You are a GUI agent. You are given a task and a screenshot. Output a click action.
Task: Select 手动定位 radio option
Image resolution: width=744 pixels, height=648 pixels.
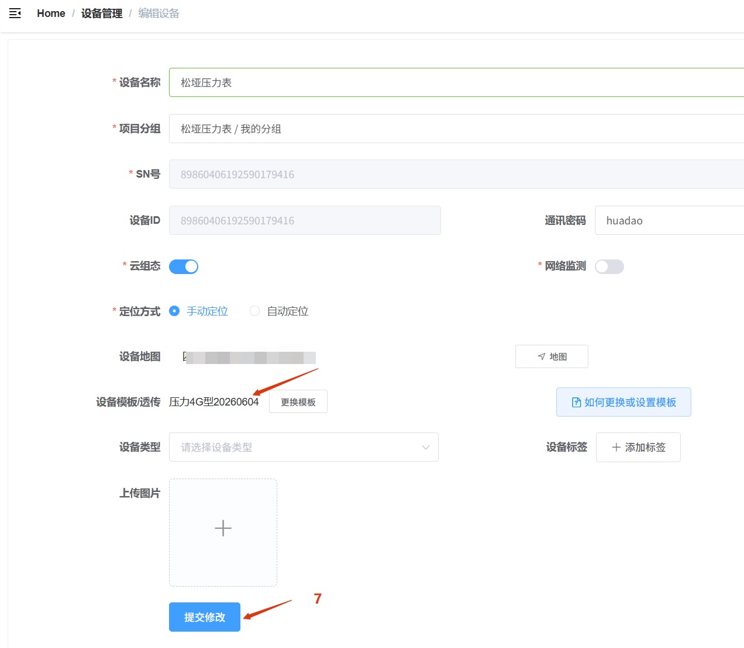[198, 311]
